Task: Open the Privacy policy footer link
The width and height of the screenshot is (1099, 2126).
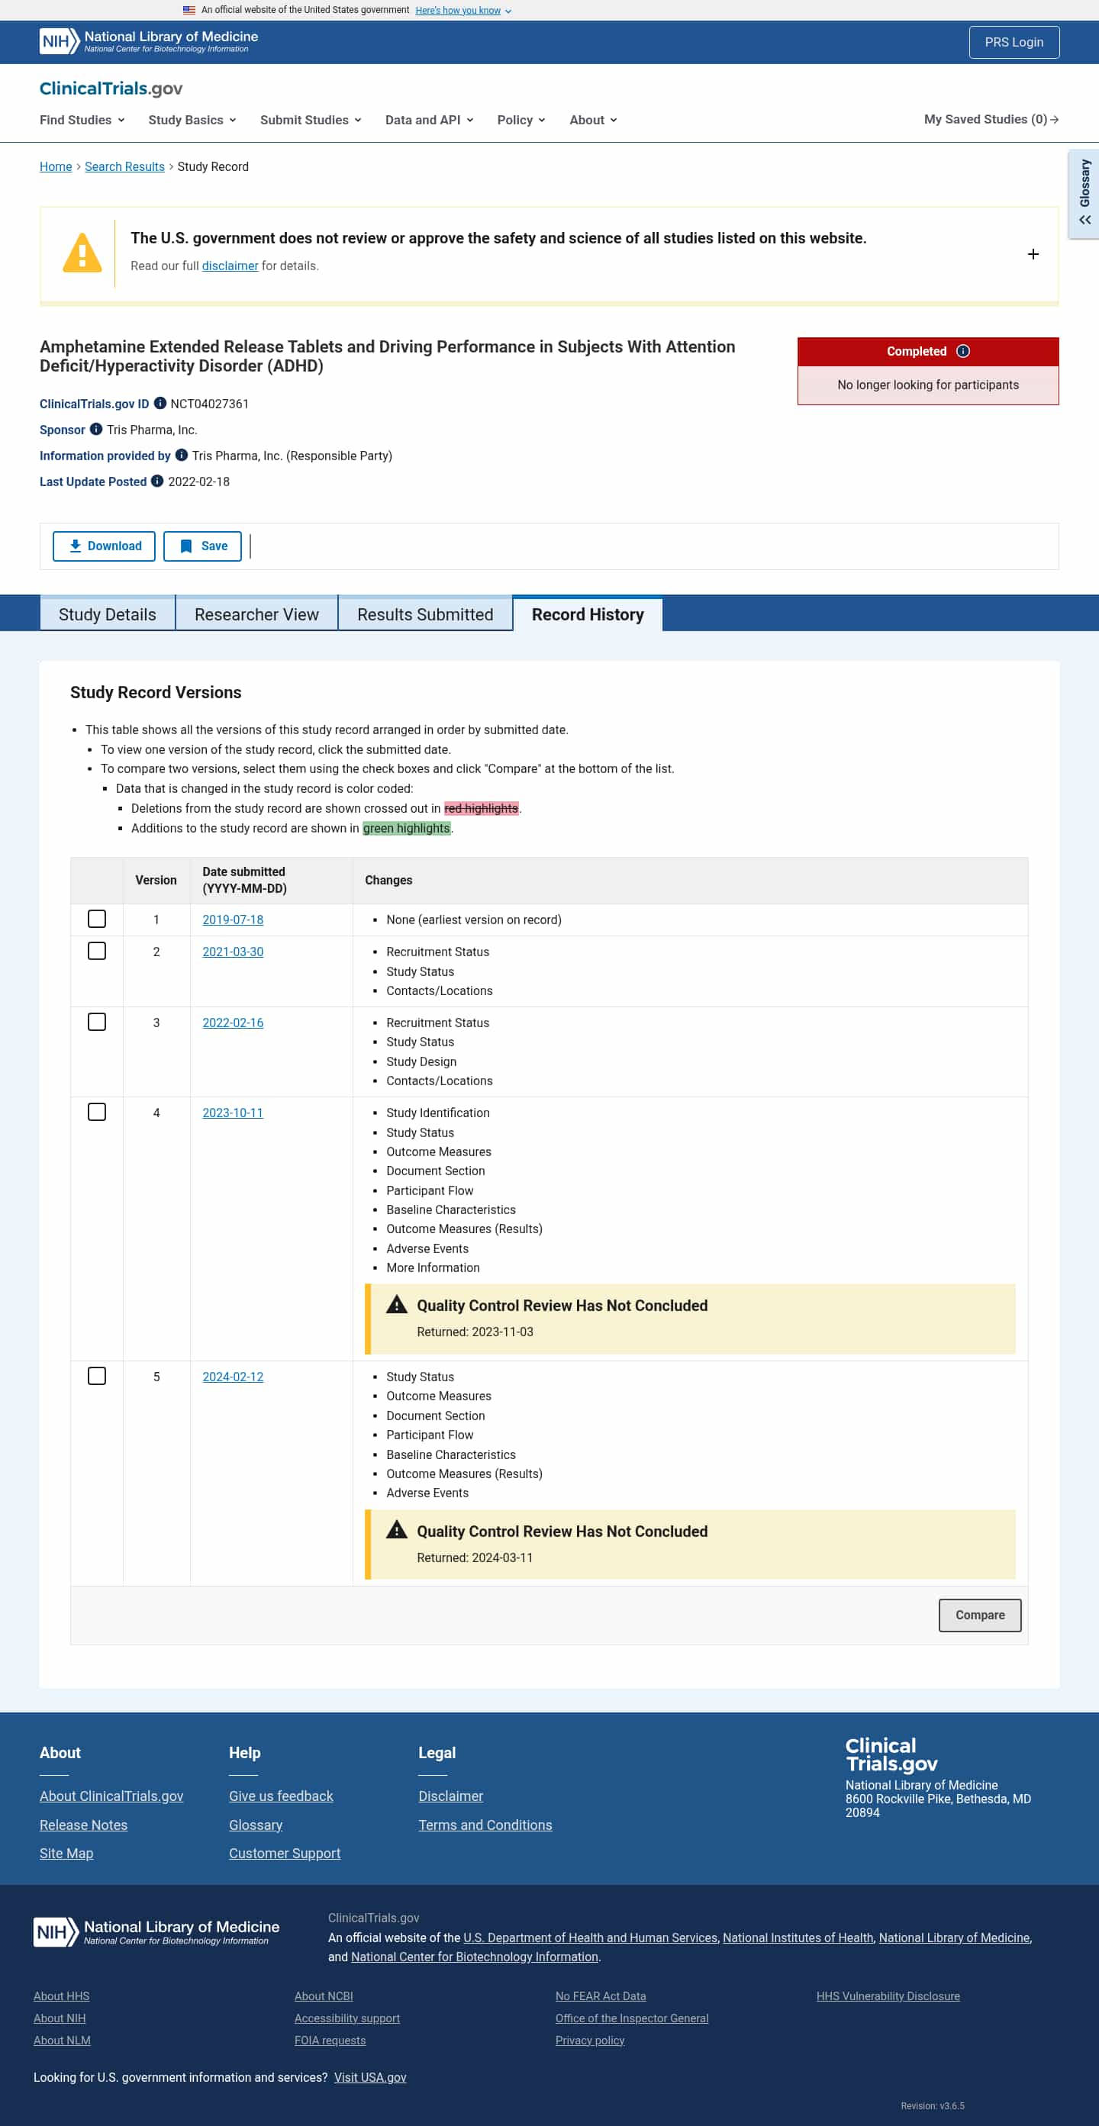Action: point(589,2041)
